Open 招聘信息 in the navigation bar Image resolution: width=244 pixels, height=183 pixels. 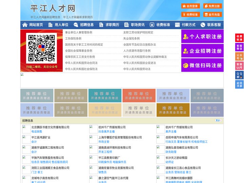click(87, 25)
